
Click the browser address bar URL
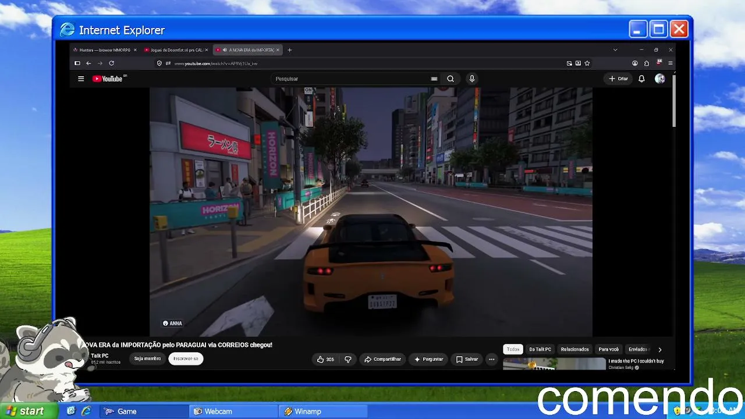tap(216, 63)
